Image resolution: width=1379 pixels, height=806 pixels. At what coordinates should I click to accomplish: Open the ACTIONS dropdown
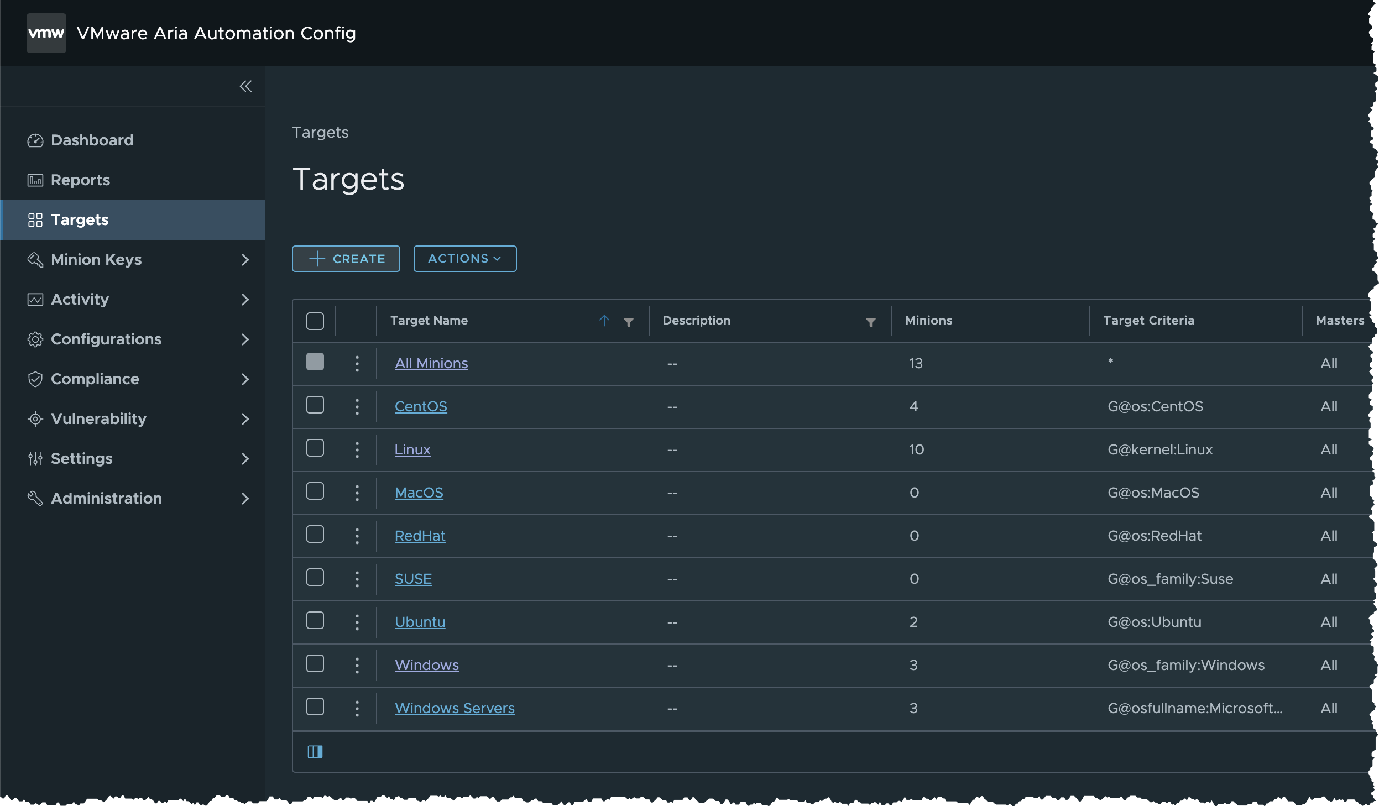click(x=465, y=259)
